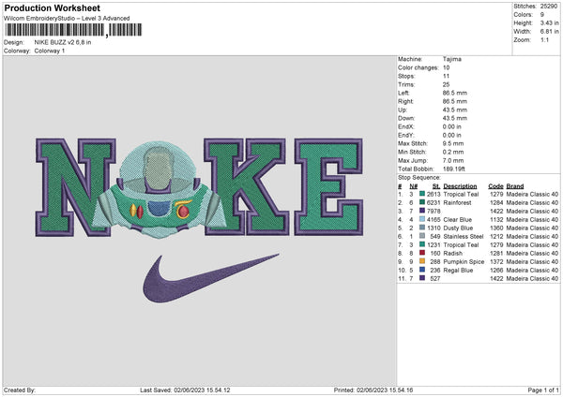Click the Colors value 9
The width and height of the screenshot is (563, 397).
click(x=542, y=15)
